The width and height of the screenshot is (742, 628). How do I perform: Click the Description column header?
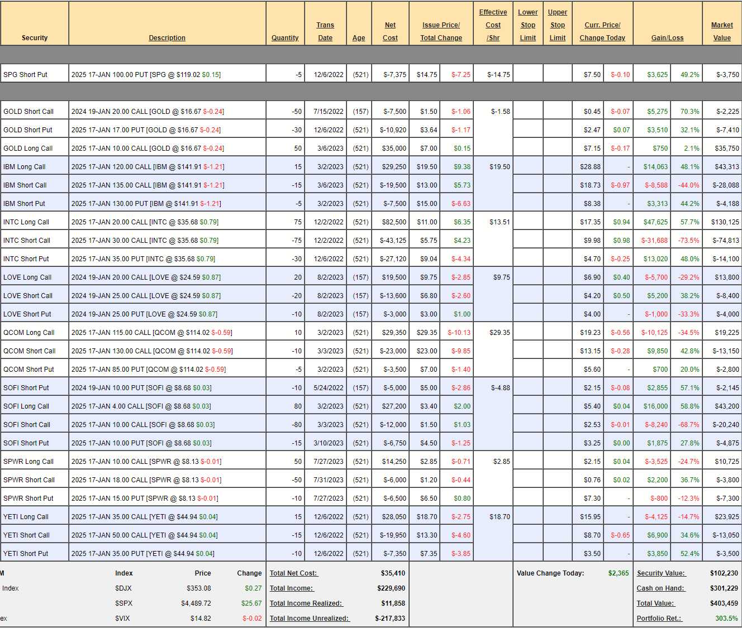pyautogui.click(x=167, y=38)
